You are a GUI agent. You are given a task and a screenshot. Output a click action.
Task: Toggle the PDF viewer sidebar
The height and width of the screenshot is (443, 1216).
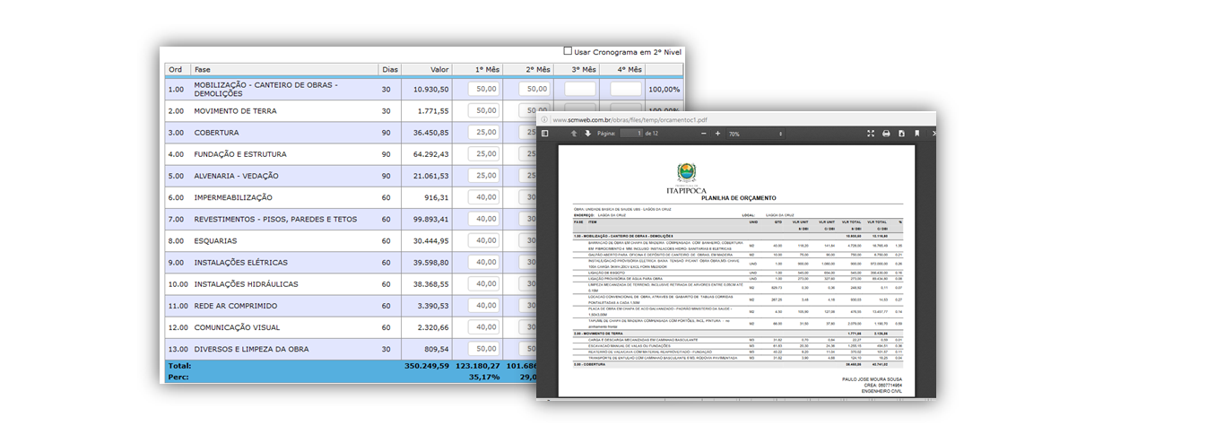544,134
